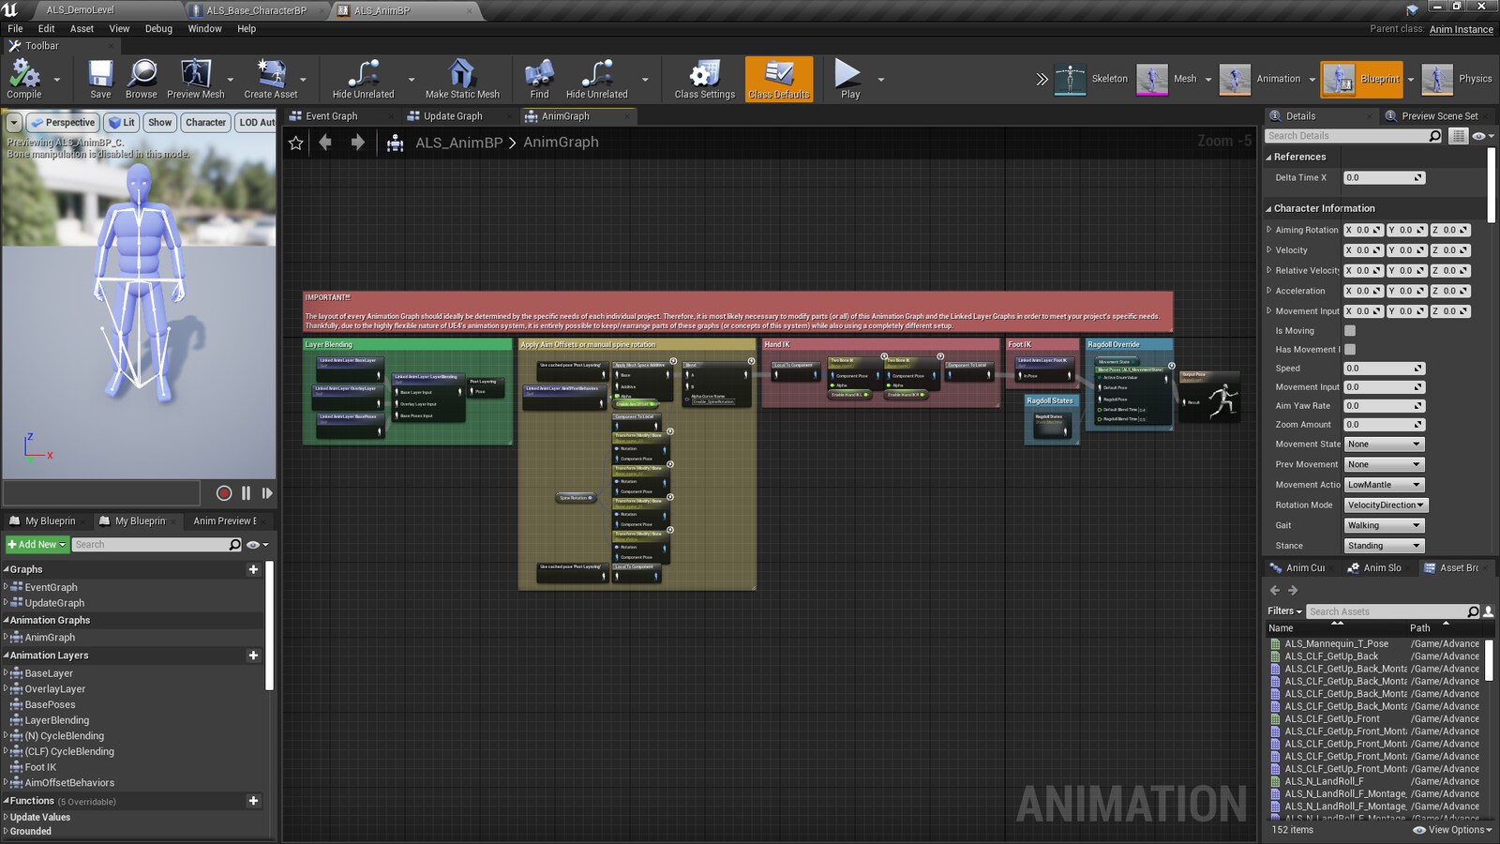Change the Gait dropdown from Walking
Image resolution: width=1500 pixels, height=844 pixels.
click(1383, 525)
